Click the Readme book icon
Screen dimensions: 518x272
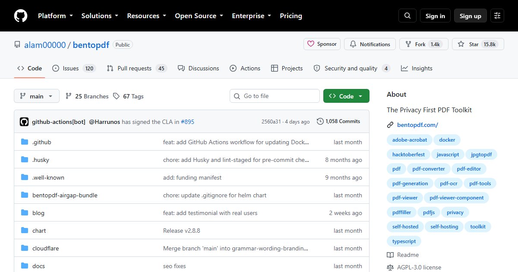pos(390,255)
